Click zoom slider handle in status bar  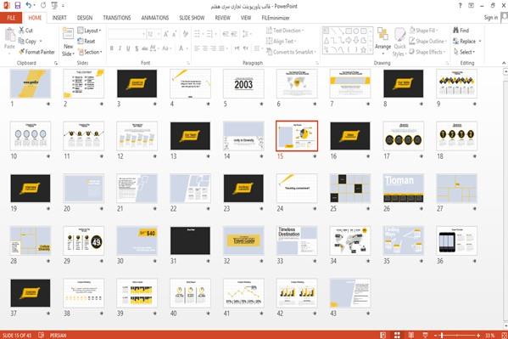click(442, 335)
